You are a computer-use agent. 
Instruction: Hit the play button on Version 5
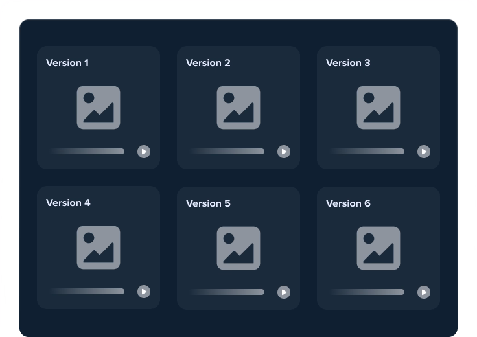(x=284, y=292)
